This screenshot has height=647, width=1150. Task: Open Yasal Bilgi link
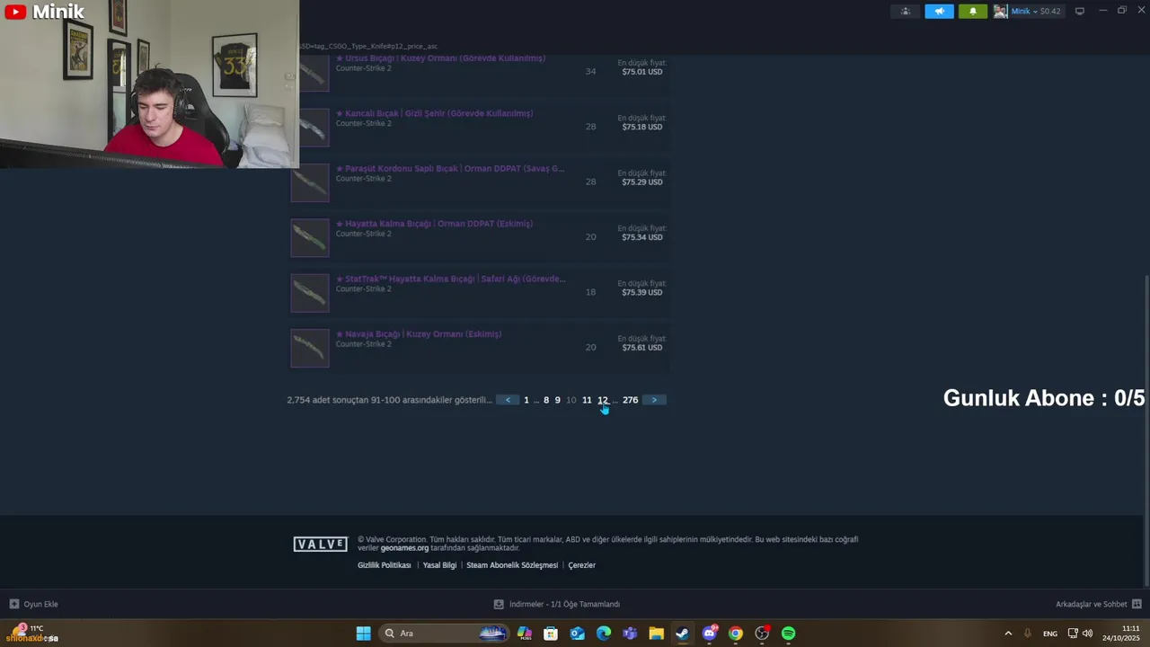coord(440,565)
